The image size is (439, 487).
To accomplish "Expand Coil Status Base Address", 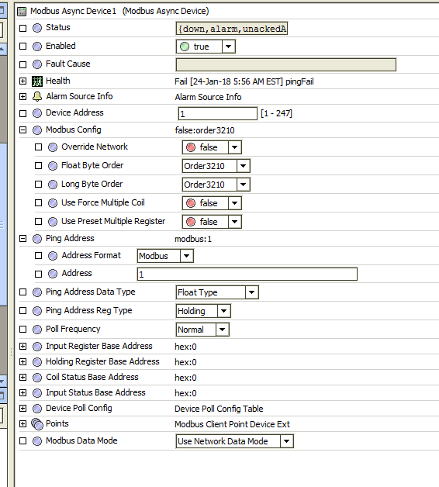I will (22, 378).
